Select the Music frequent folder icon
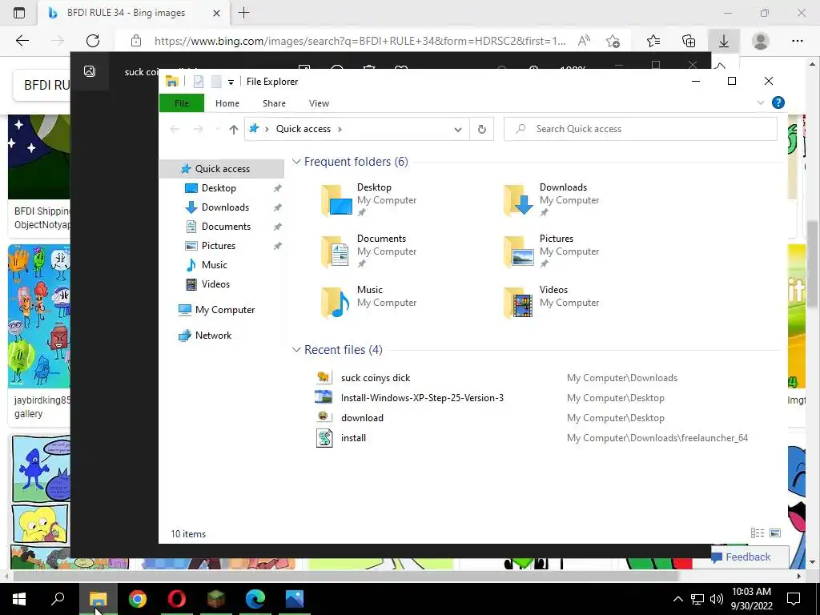This screenshot has width=820, height=615. pyautogui.click(x=336, y=303)
